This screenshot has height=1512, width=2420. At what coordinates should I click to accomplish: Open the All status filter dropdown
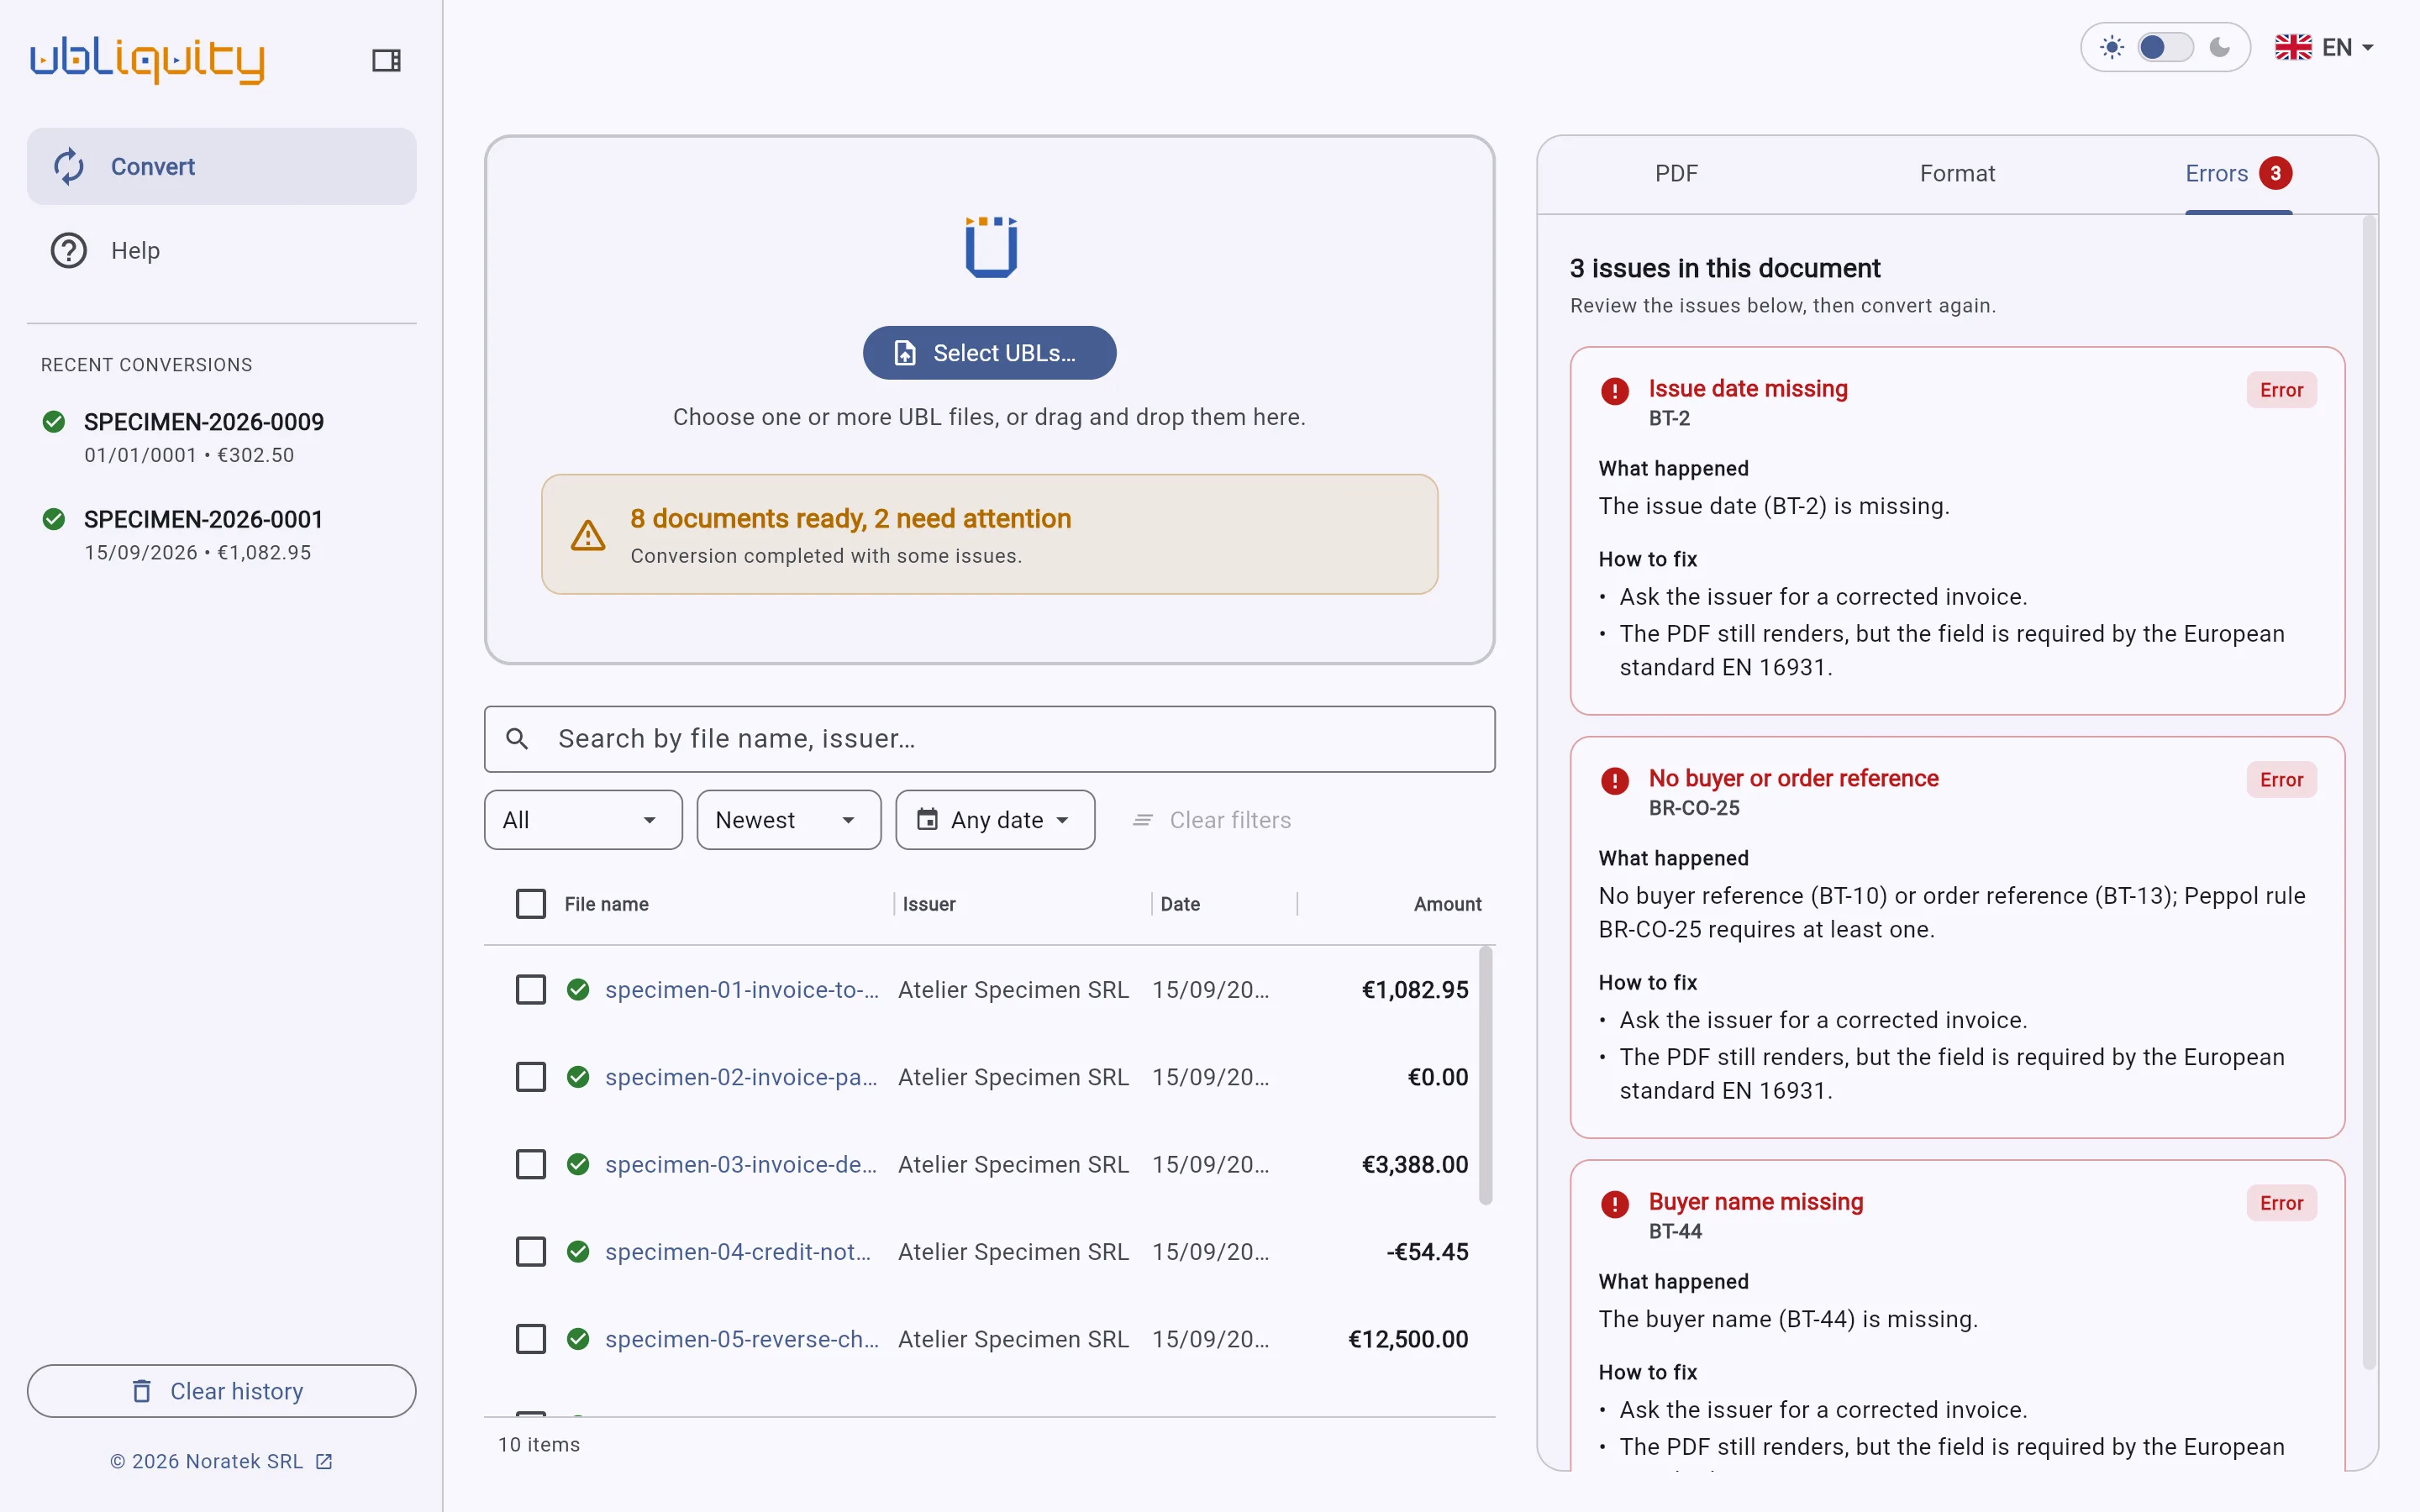(583, 820)
